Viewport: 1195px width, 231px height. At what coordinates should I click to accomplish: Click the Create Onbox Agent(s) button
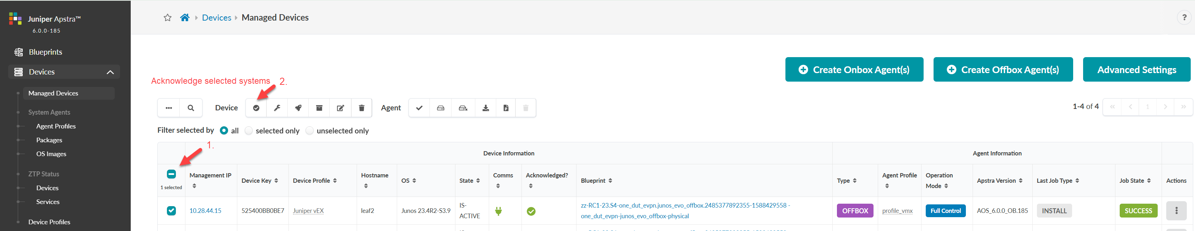854,70
